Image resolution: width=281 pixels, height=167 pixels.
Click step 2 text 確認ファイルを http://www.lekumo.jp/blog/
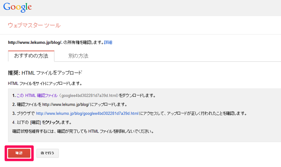coord(53,105)
